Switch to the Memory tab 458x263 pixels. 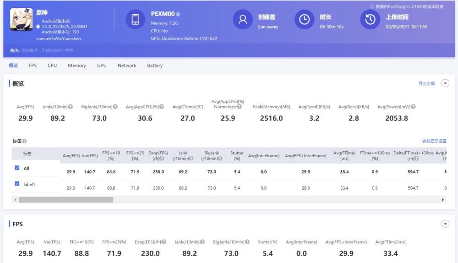77,66
